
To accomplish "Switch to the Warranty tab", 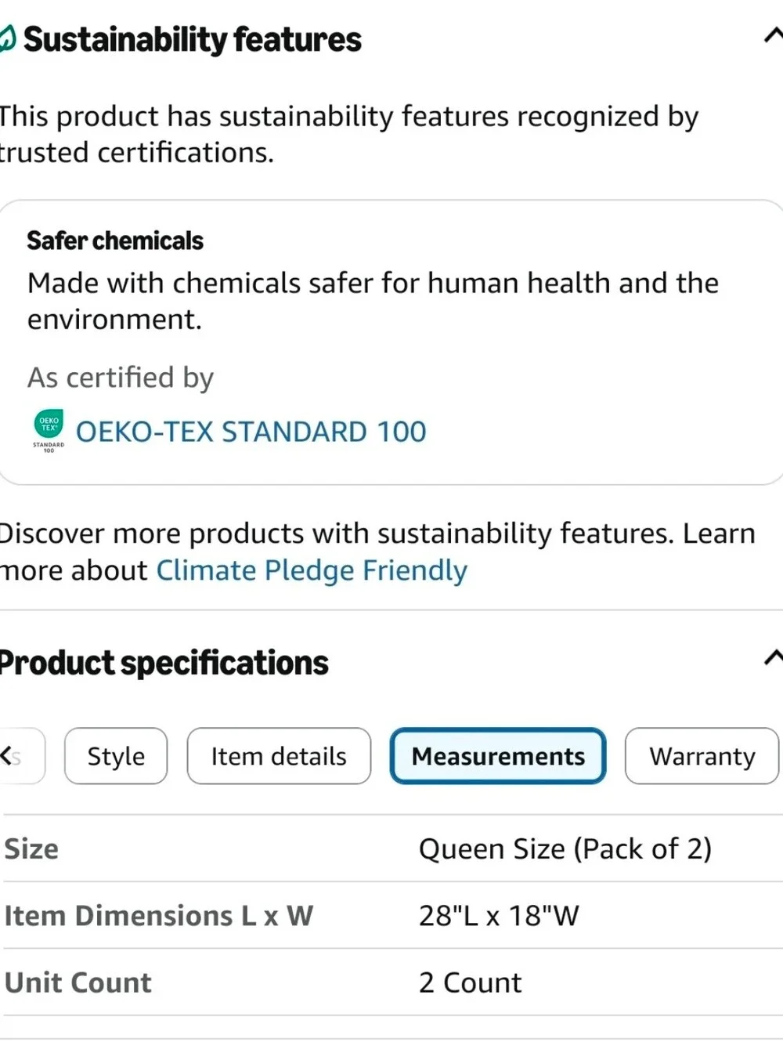I will coord(702,756).
